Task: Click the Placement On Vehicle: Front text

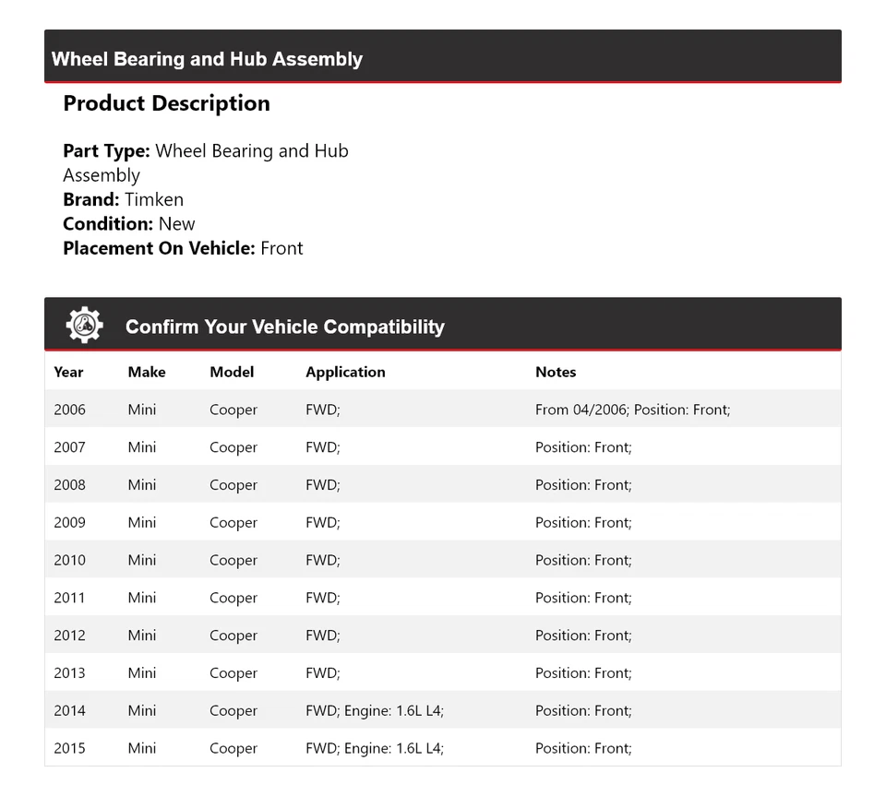Action: coord(183,248)
